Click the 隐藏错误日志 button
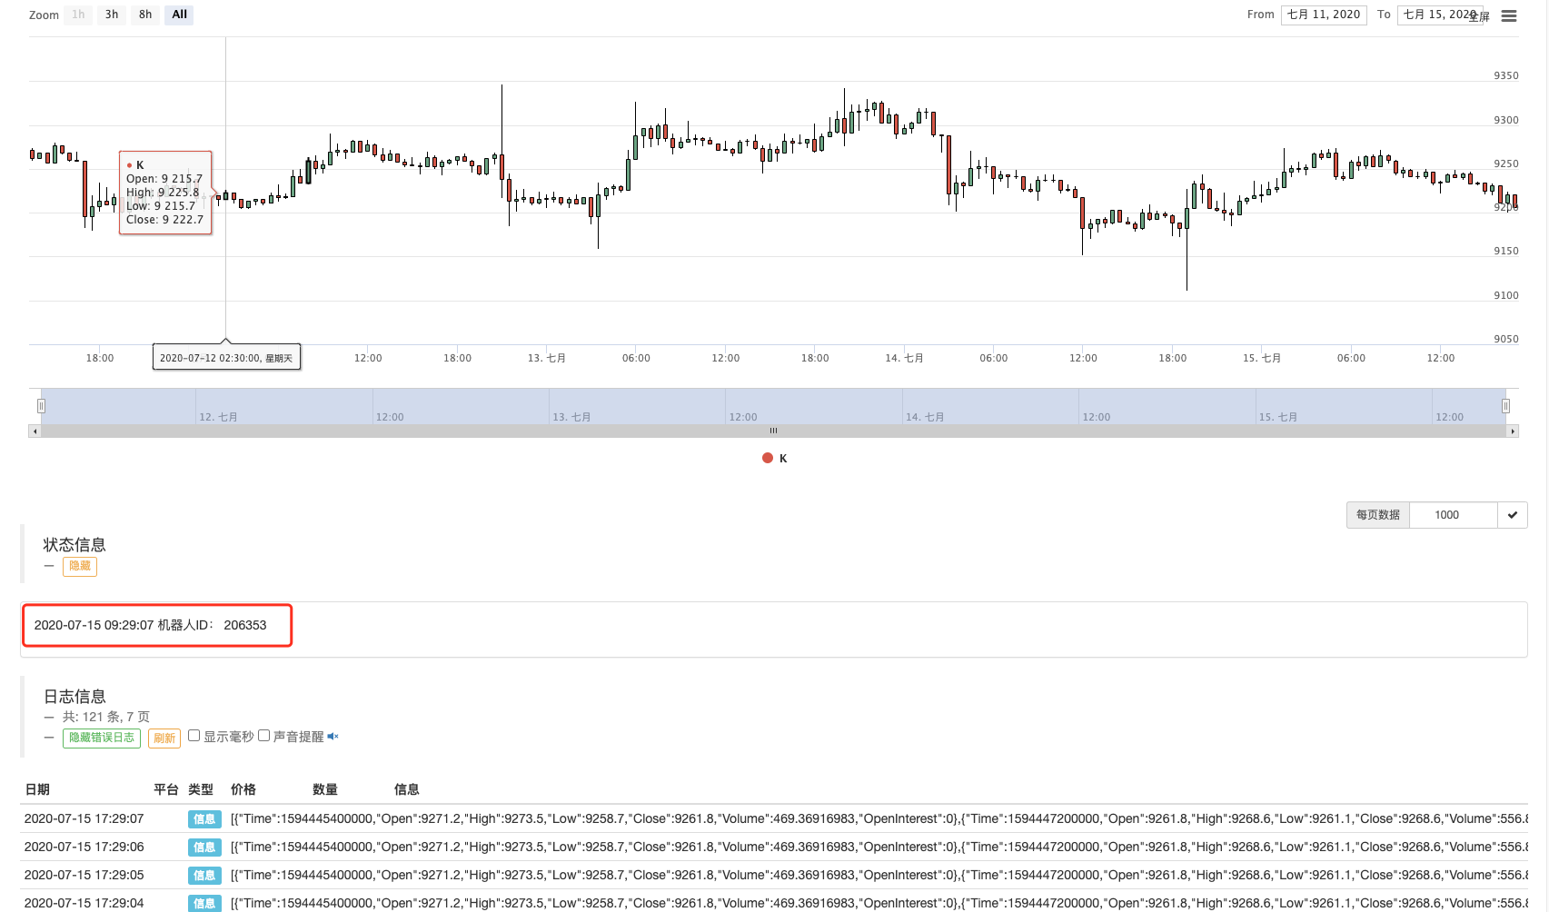1549x912 pixels. click(102, 738)
